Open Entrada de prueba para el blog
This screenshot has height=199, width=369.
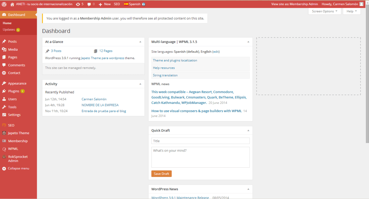pyautogui.click(x=104, y=111)
